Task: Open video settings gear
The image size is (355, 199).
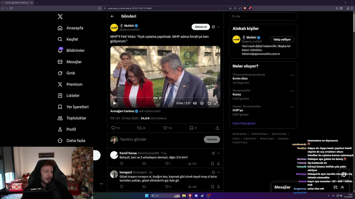Action: pyautogui.click(x=202, y=103)
